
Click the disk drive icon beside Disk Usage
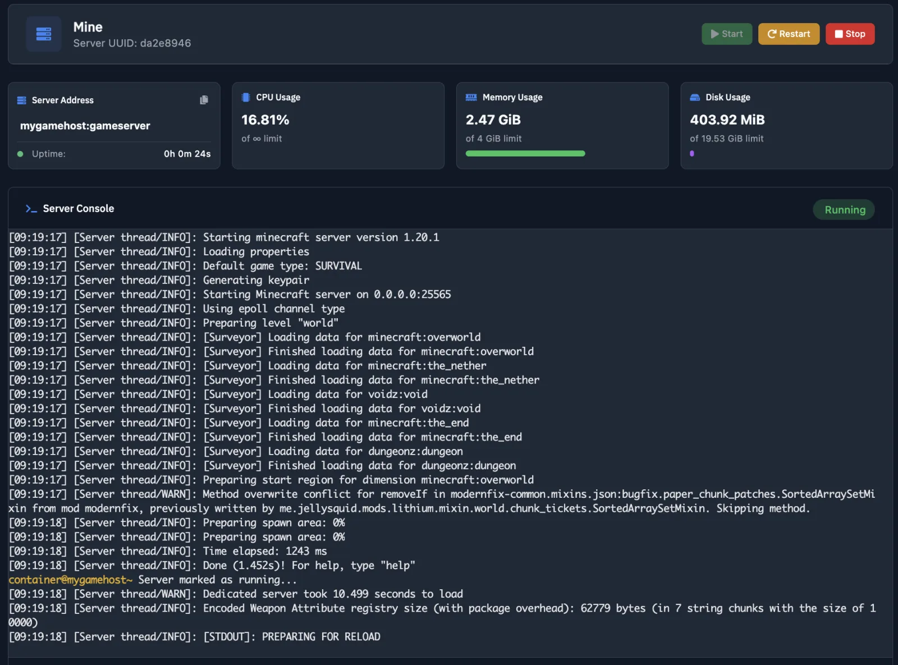tap(694, 97)
